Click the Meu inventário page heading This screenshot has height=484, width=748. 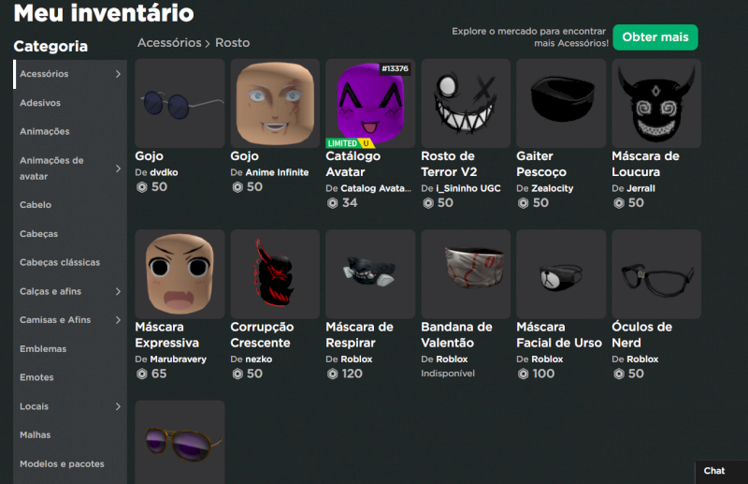(x=104, y=13)
